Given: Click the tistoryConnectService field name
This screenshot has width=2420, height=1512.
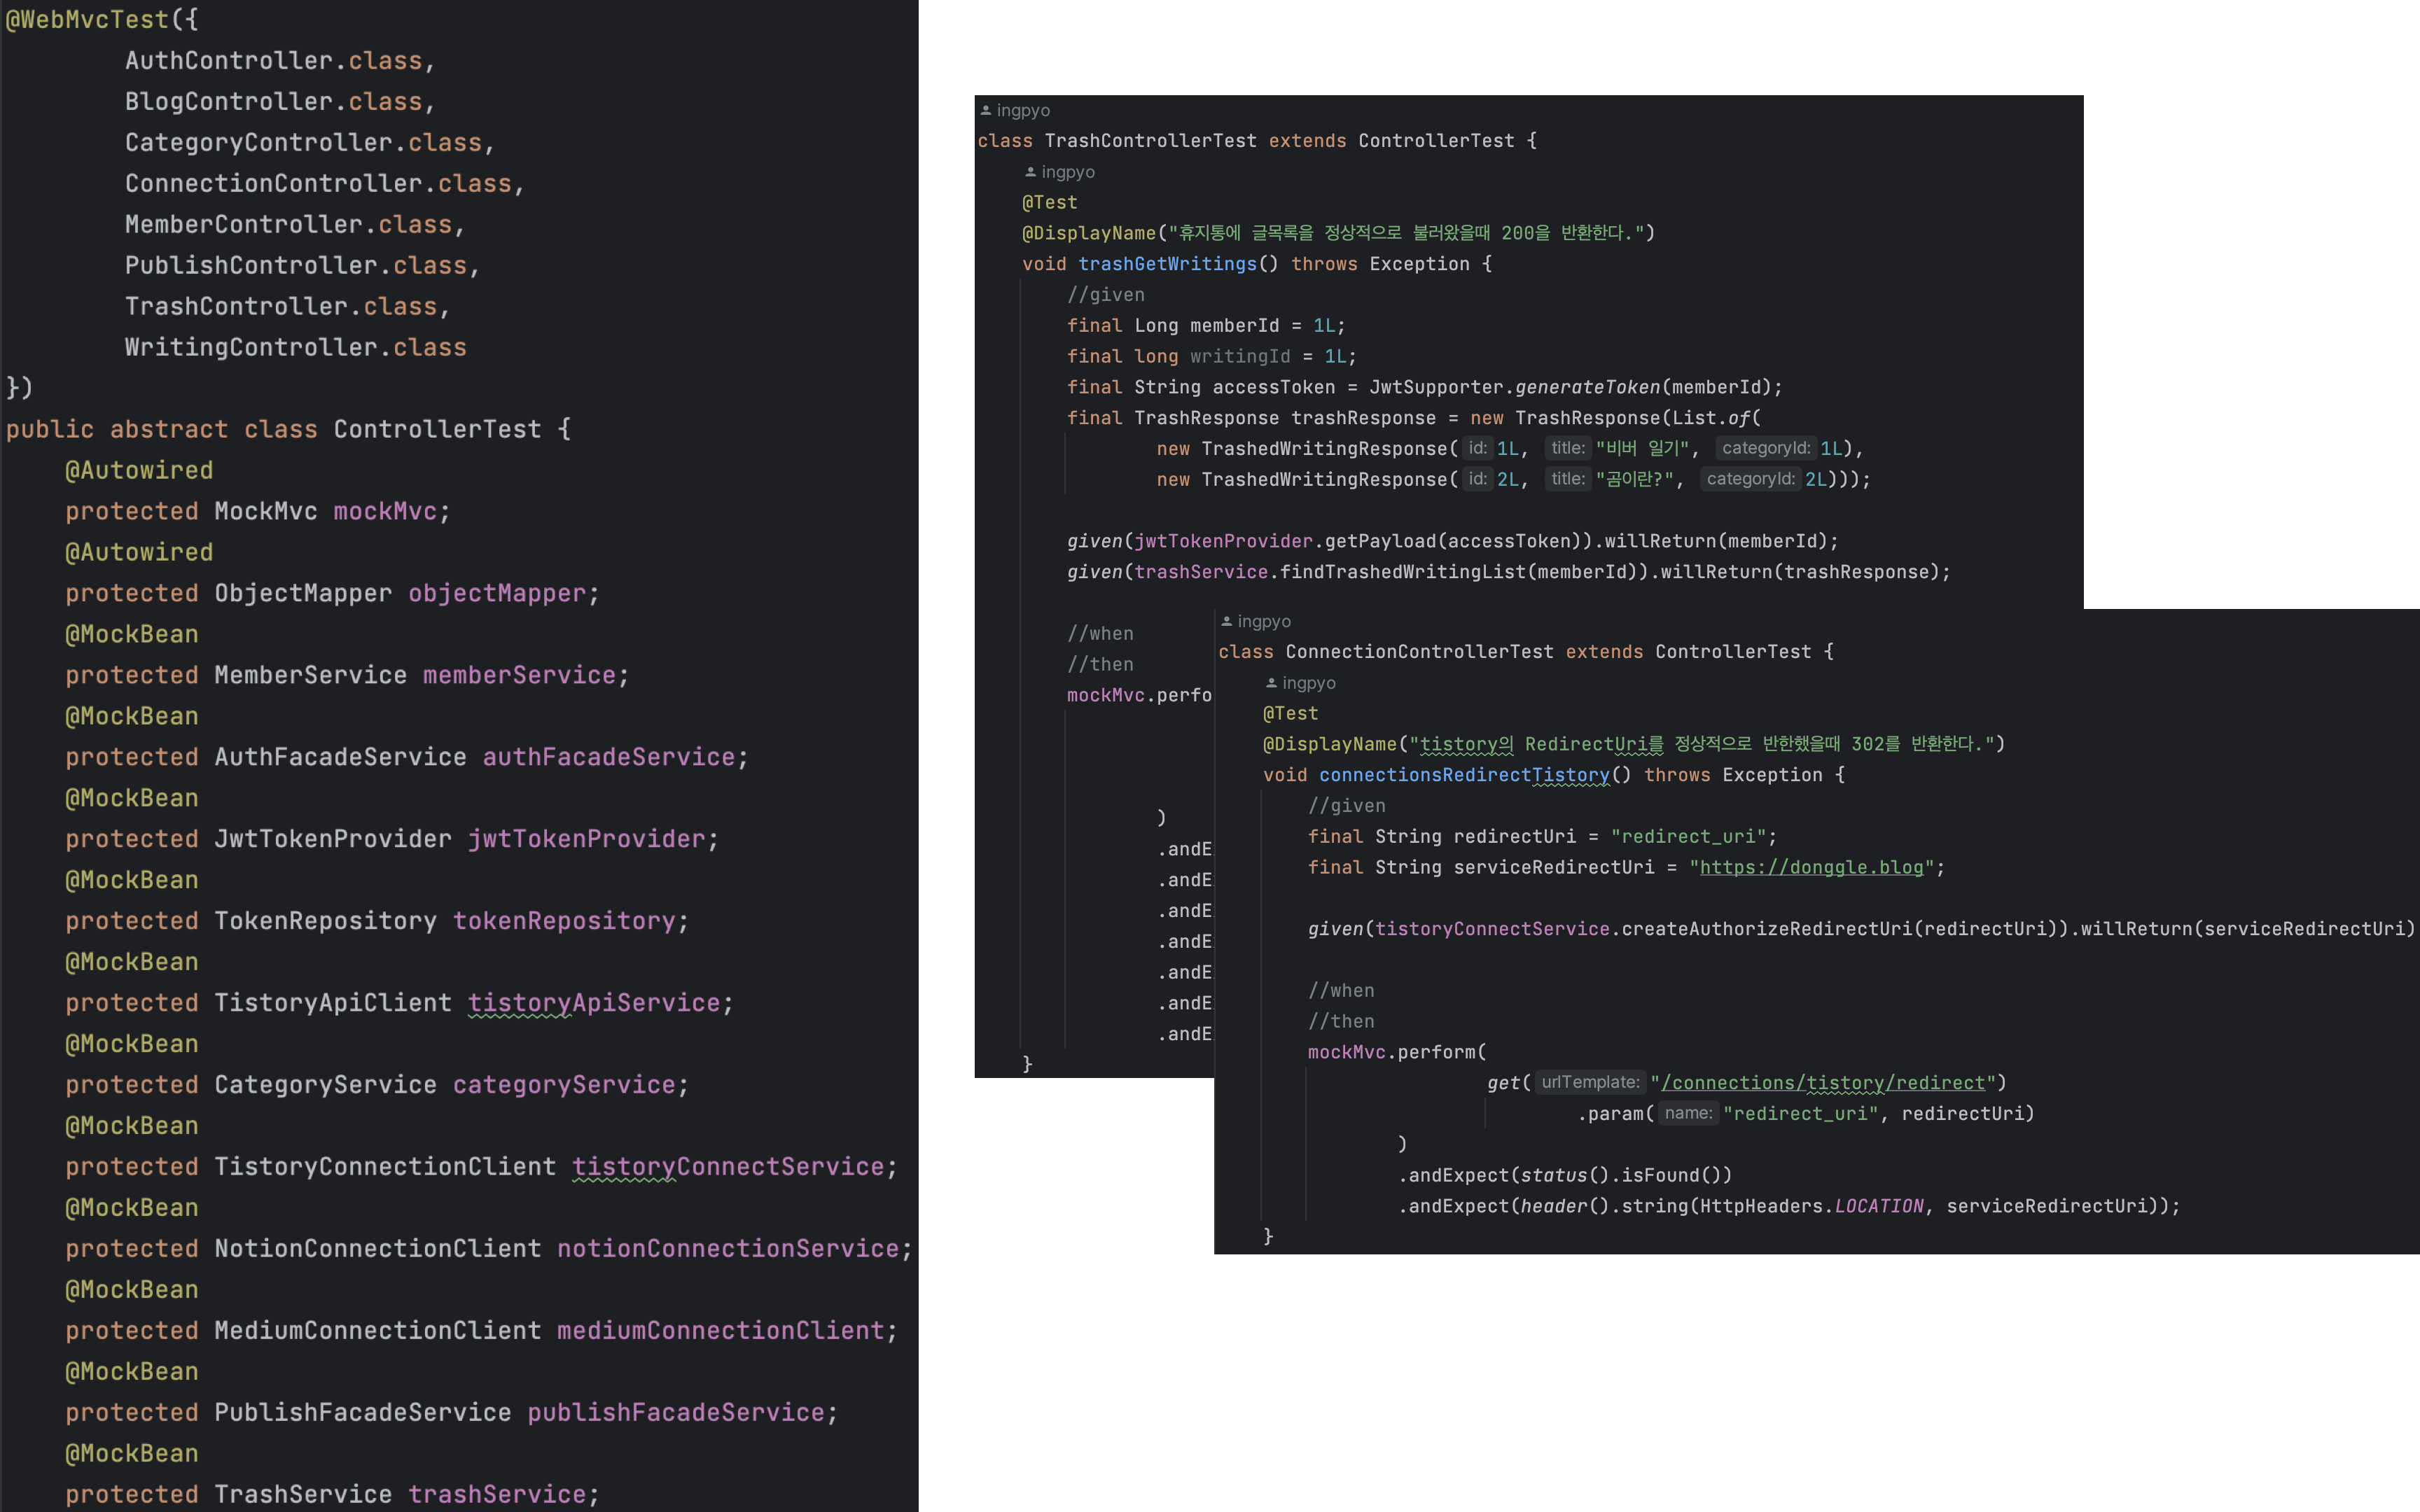Looking at the screenshot, I should [728, 1168].
